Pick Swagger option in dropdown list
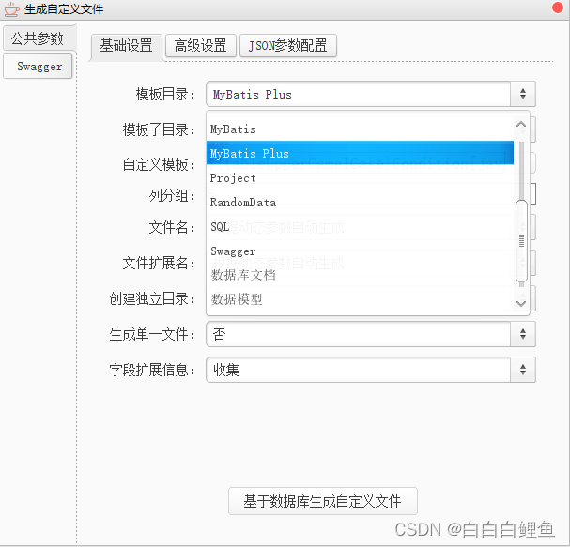This screenshot has height=547, width=570. click(x=360, y=251)
